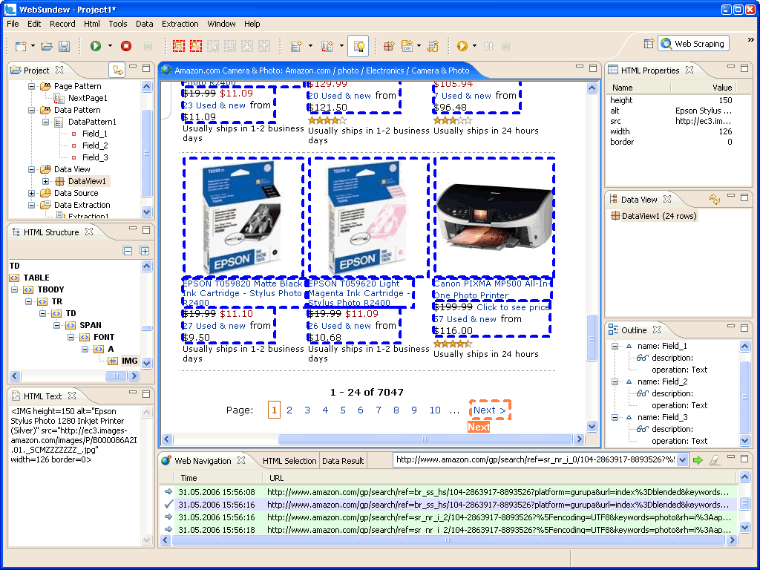Stop recording with the red stop icon
760x570 pixels.
tap(126, 46)
